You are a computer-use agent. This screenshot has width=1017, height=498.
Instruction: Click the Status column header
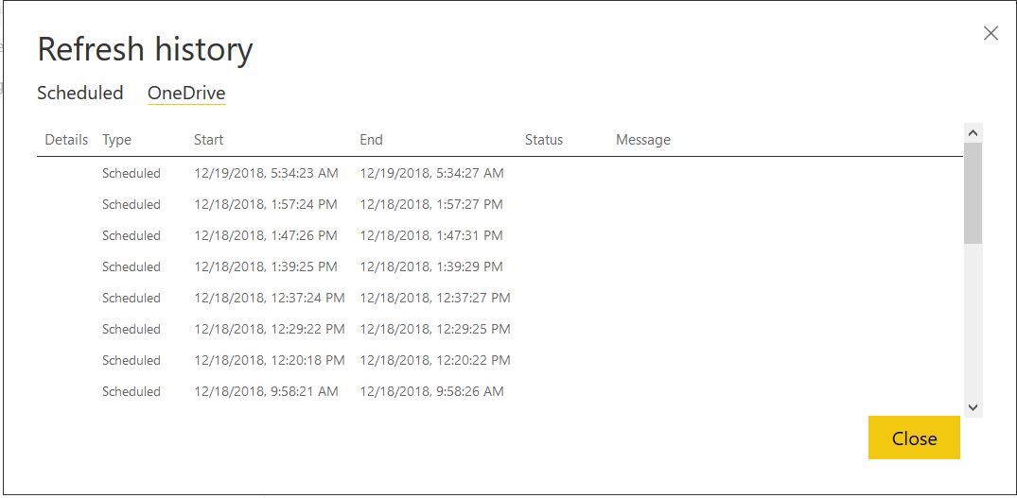coord(544,140)
